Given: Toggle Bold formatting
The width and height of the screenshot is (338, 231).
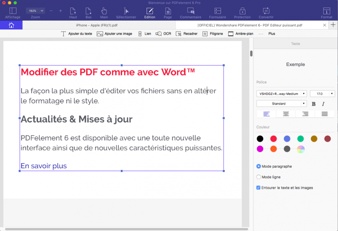Looking at the screenshot, I should tap(313, 104).
